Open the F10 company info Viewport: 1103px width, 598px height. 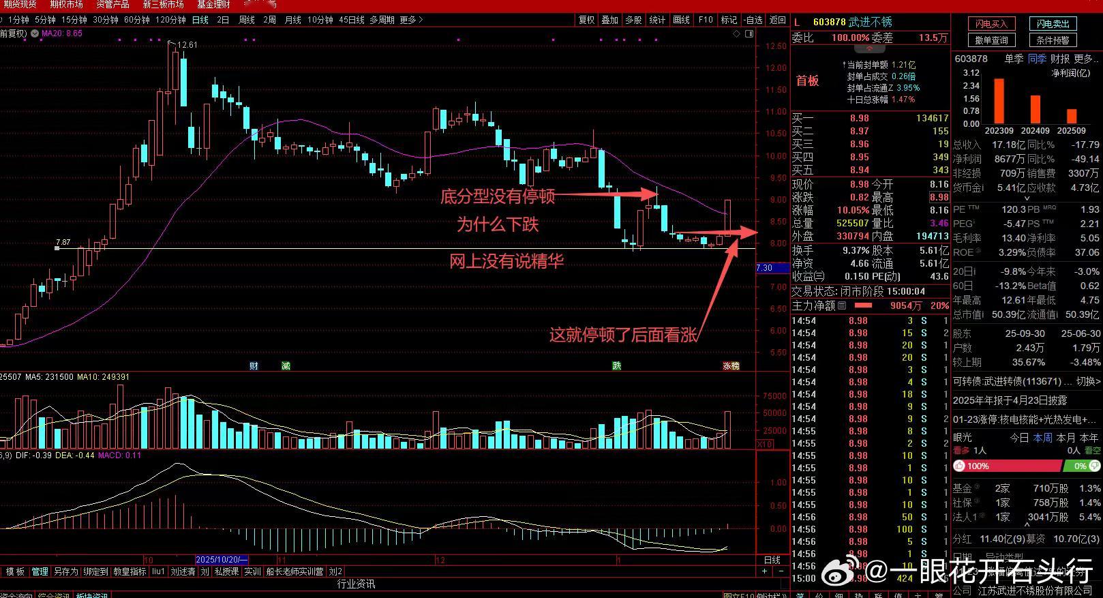(x=706, y=20)
